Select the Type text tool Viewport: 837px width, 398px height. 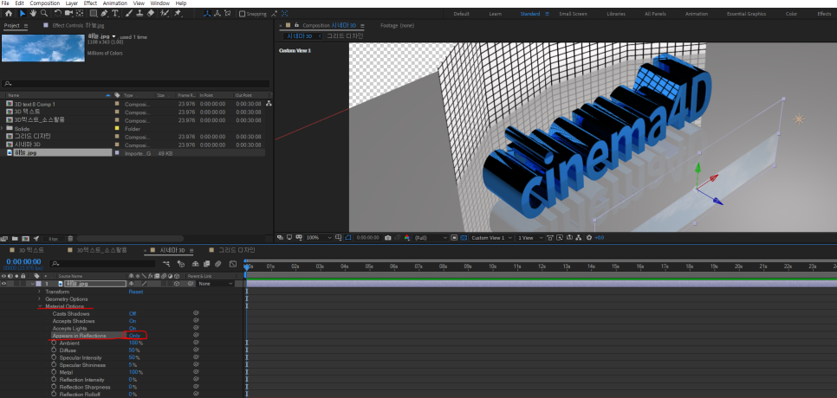115,13
